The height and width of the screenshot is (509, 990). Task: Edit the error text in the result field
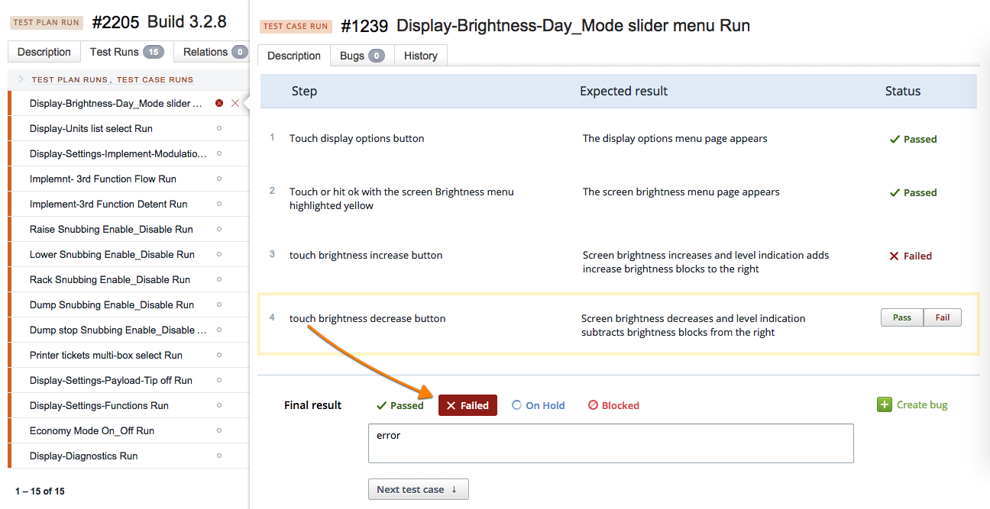(x=611, y=443)
